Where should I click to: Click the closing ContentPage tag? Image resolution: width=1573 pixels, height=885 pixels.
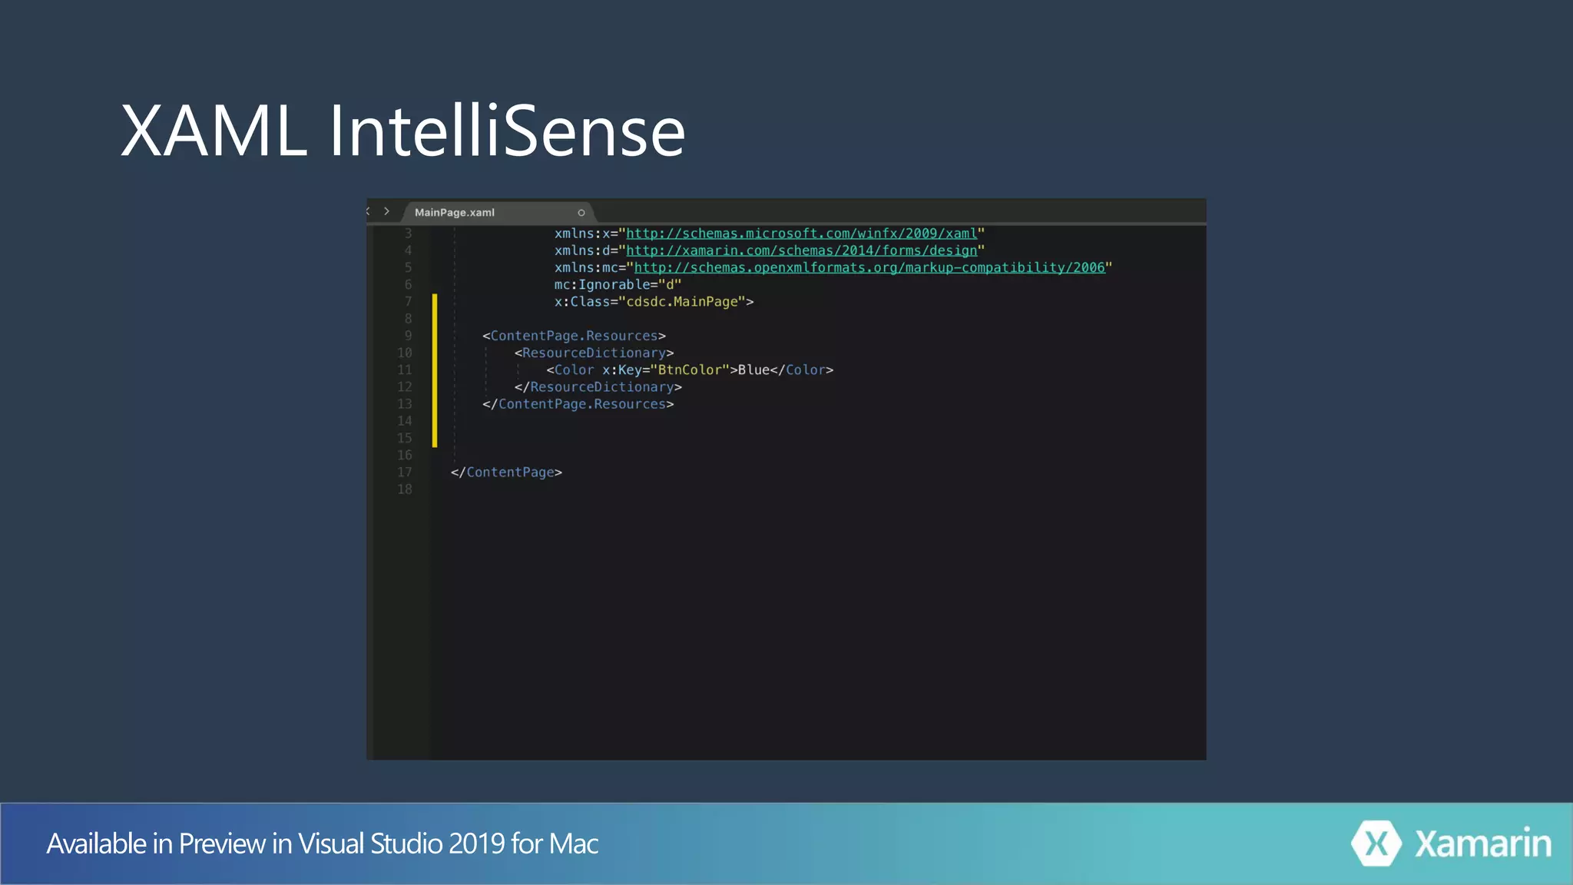click(506, 472)
